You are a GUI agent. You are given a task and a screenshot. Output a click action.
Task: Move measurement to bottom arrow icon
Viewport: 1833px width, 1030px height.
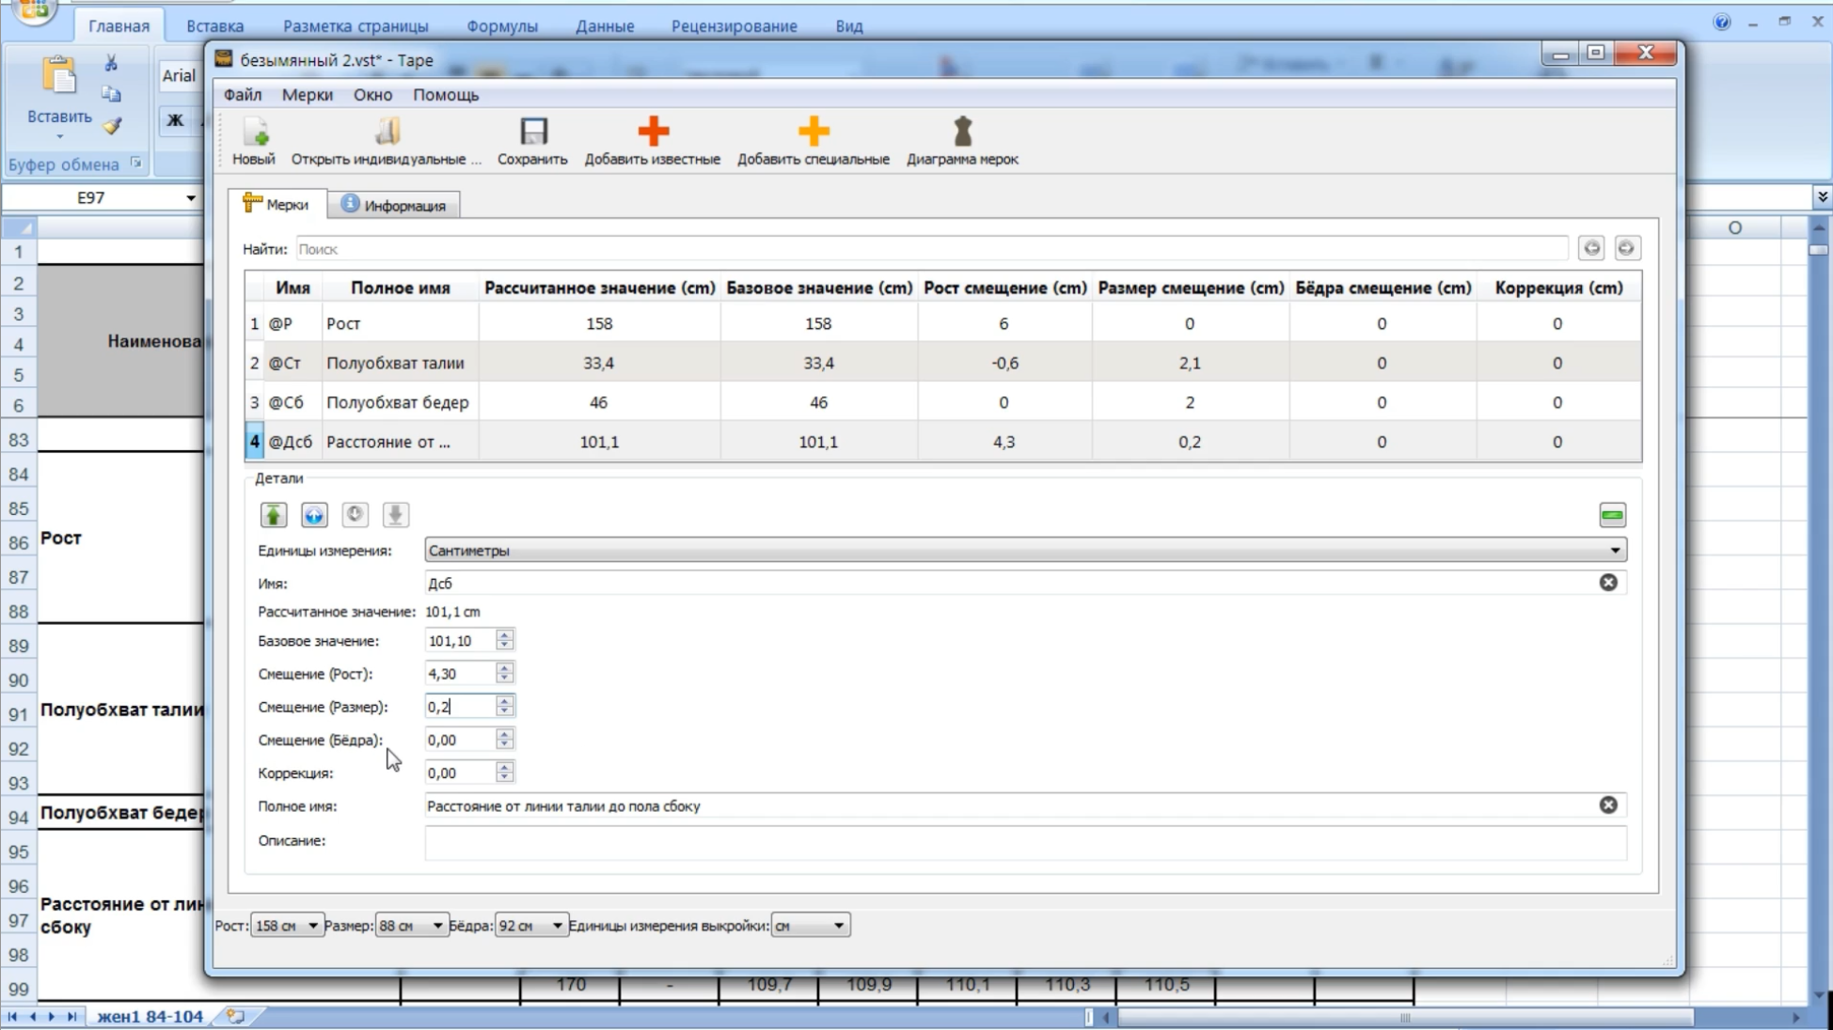(396, 515)
